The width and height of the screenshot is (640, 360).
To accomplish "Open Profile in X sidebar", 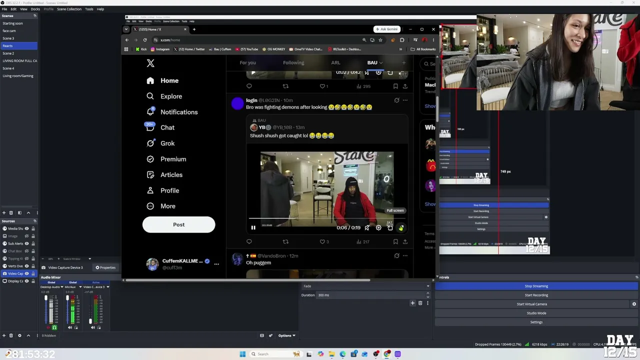I will (163, 190).
